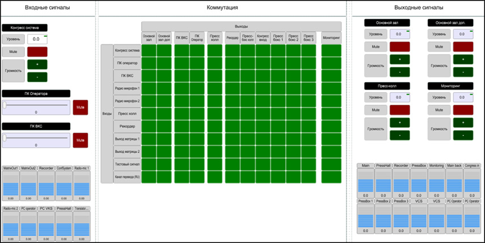This screenshot has width=485, height=243.
Task: Click the ПК Оператора volume slider
Action: tap(36, 105)
